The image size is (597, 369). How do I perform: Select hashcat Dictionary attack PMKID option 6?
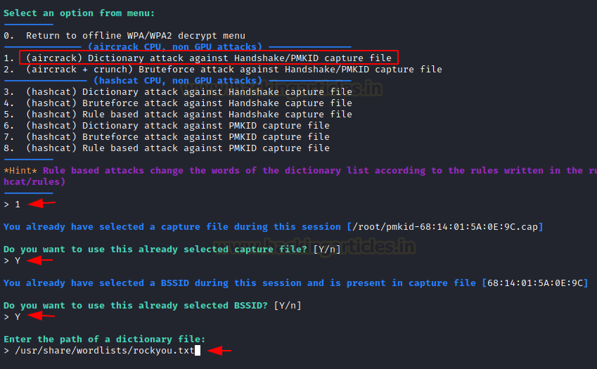click(167, 126)
